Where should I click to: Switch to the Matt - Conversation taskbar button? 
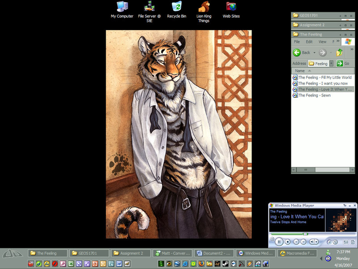[x=172, y=253]
